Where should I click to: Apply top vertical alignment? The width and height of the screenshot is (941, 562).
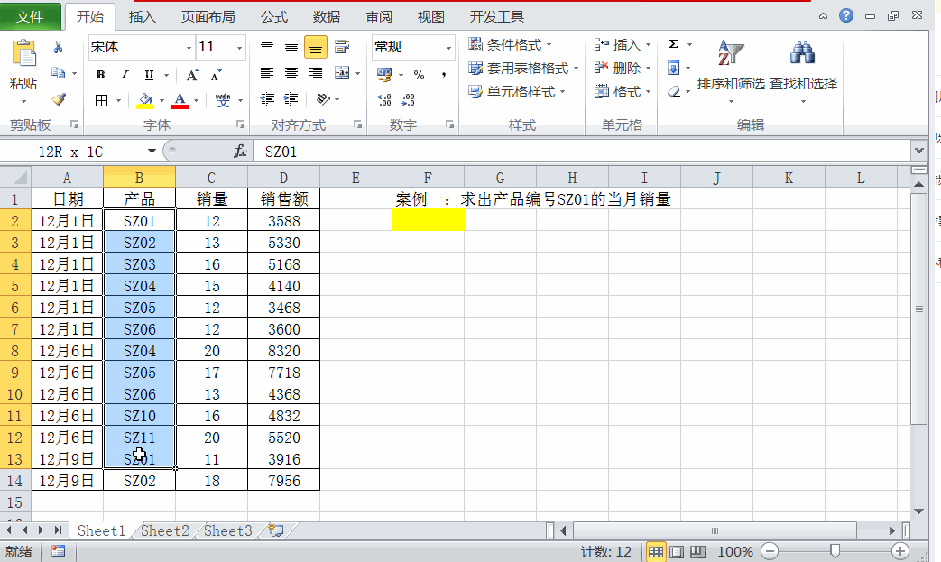click(x=267, y=47)
